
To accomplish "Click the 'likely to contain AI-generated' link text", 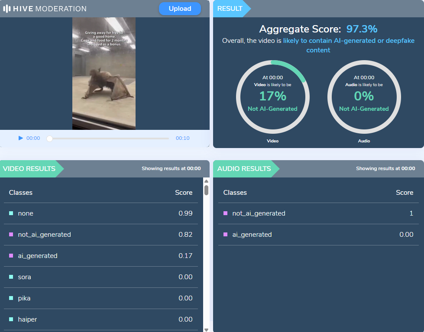I will click(x=349, y=41).
